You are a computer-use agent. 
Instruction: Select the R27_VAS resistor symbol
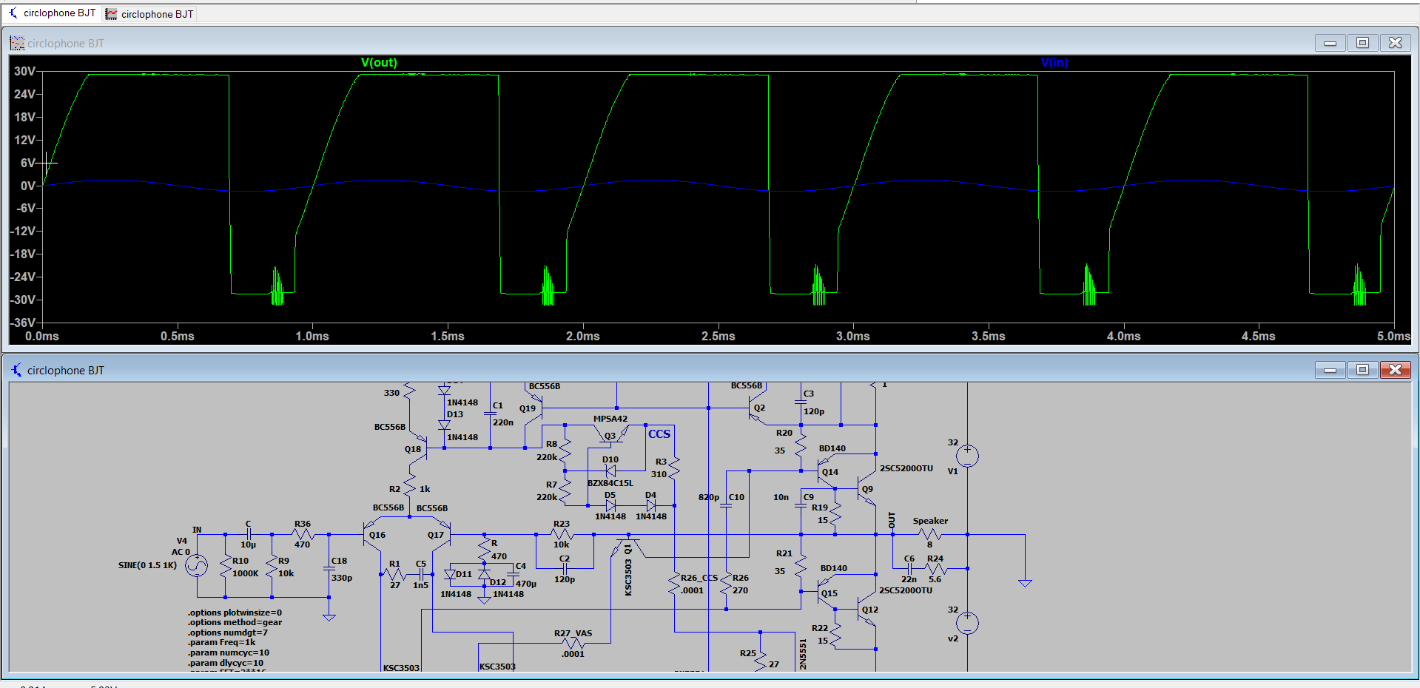pyautogui.click(x=573, y=644)
